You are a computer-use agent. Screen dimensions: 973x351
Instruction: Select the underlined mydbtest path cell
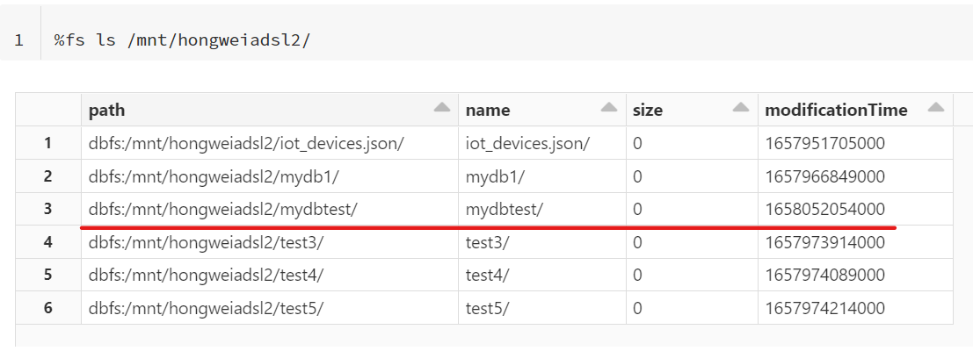(x=269, y=209)
